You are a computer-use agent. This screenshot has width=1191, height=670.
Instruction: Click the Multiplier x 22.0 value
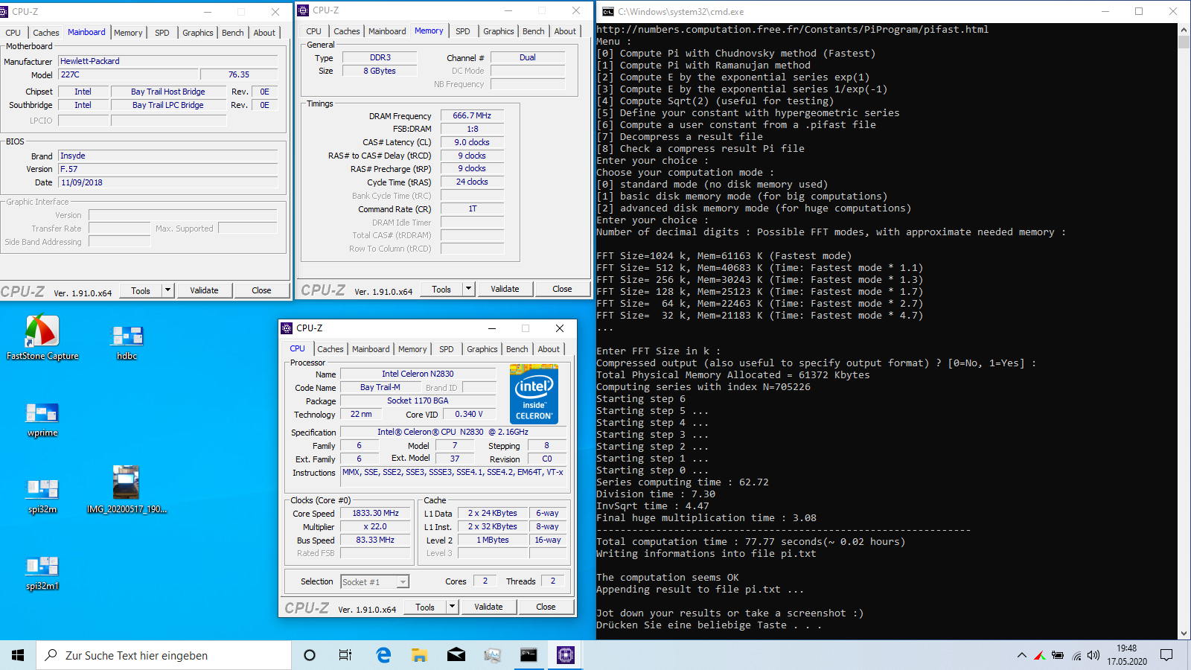375,526
